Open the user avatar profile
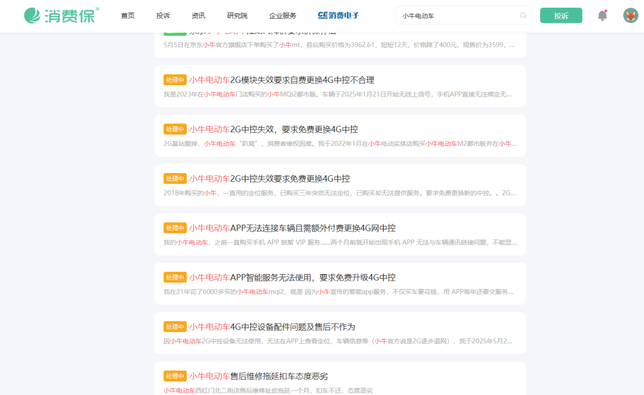The width and height of the screenshot is (644, 395). (x=630, y=15)
